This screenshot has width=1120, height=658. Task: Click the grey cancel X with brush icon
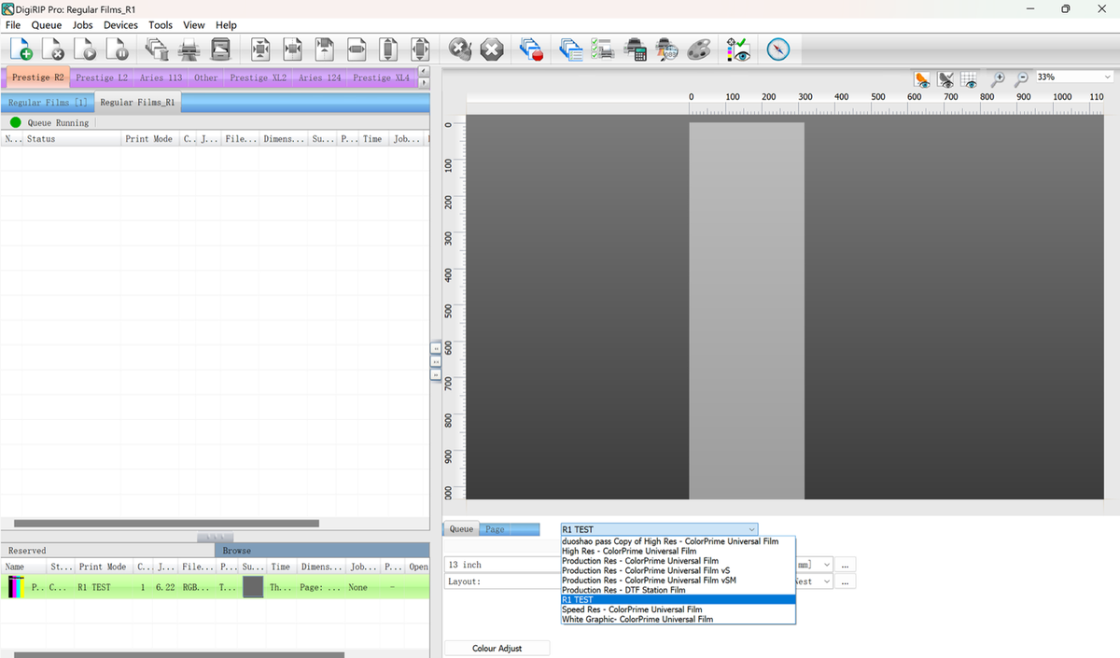click(x=459, y=49)
